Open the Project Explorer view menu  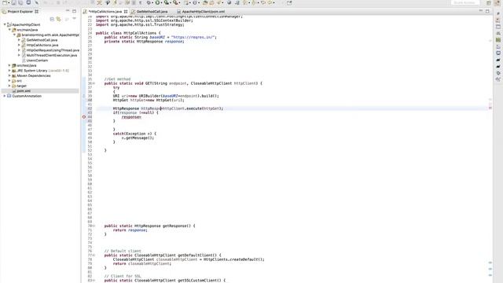(x=74, y=19)
